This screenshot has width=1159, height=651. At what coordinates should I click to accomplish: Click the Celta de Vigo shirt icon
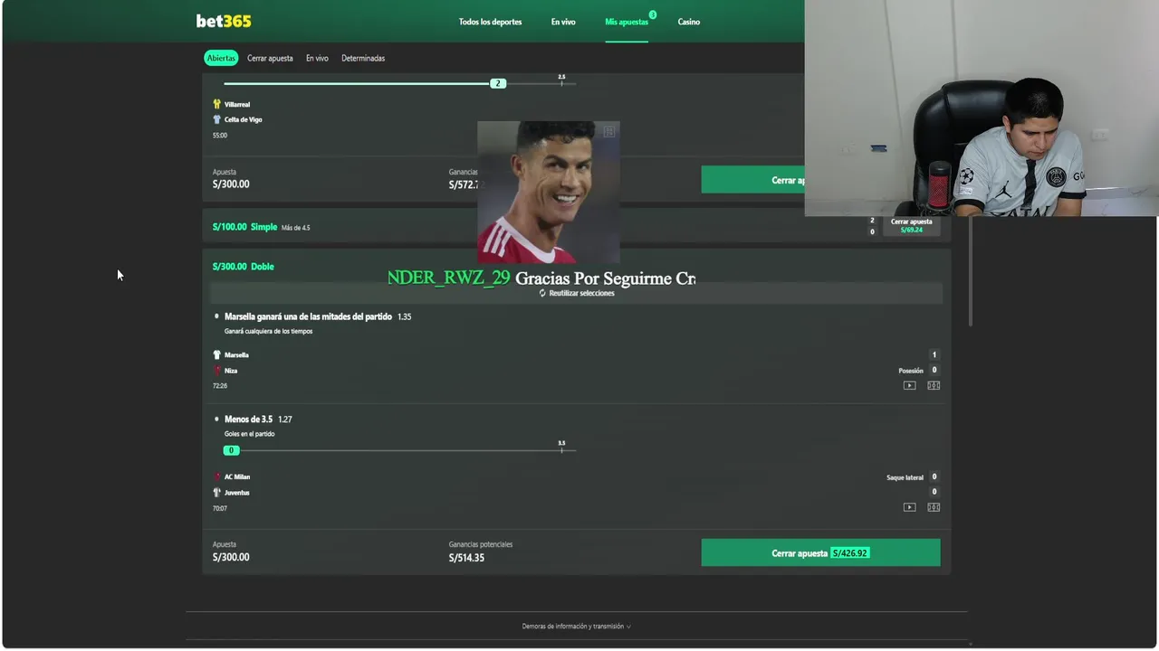217,119
